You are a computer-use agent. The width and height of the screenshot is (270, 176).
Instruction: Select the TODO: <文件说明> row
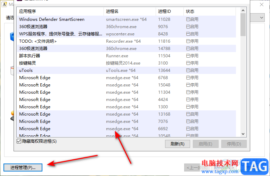pos(126,41)
